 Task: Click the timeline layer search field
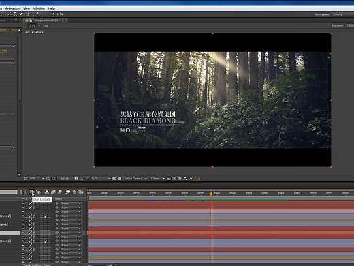(8, 192)
